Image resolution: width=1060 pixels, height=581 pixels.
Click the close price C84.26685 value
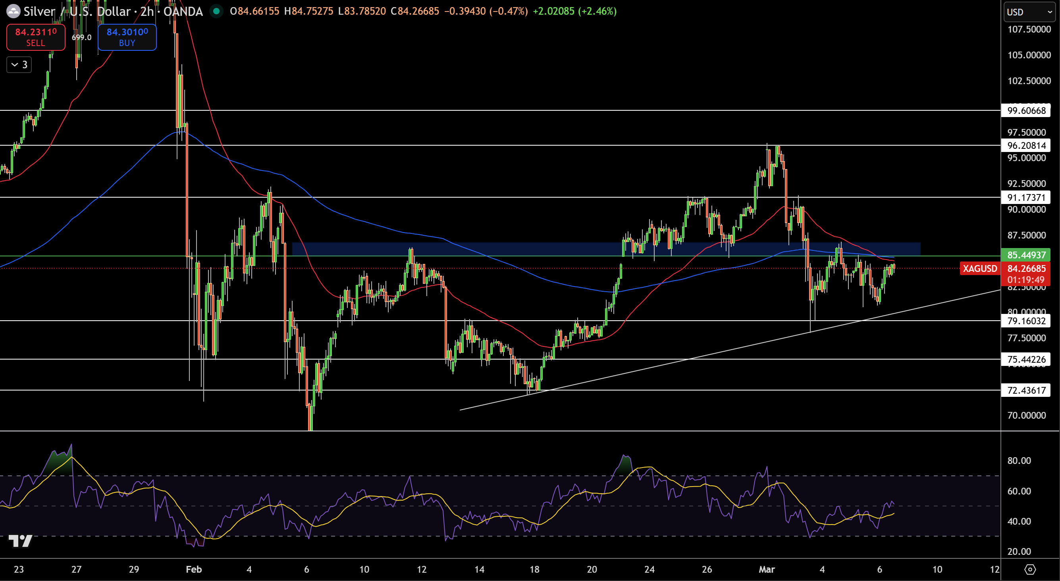pyautogui.click(x=415, y=11)
